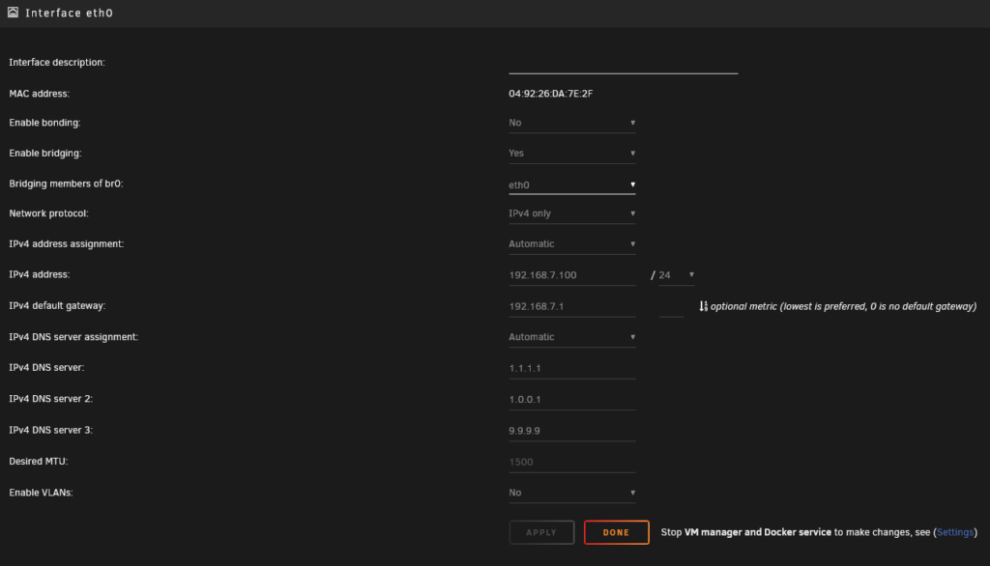This screenshot has height=566, width=990.
Task: Open IPv4 address assignment dropdown
Action: click(572, 243)
